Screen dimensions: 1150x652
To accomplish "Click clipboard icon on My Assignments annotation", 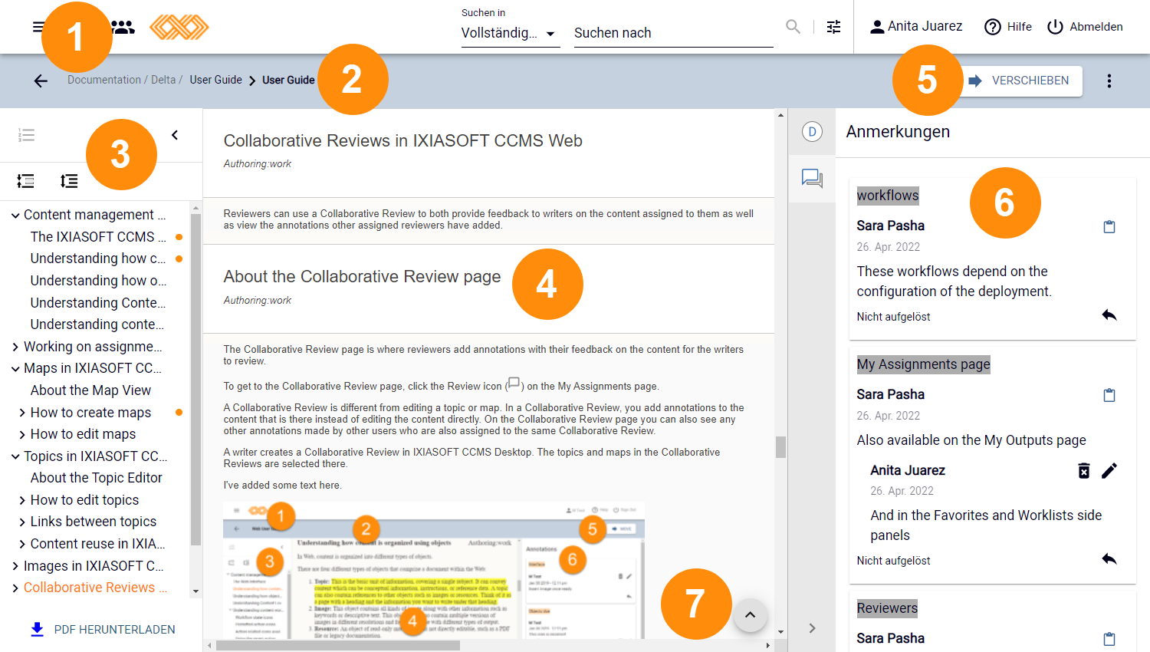I will pyautogui.click(x=1109, y=395).
